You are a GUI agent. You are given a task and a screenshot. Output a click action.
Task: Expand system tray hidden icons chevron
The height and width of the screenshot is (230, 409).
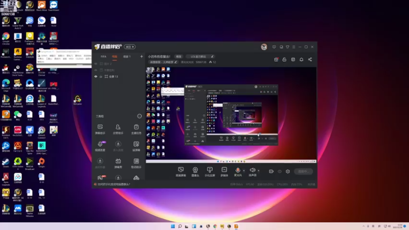(363, 226)
